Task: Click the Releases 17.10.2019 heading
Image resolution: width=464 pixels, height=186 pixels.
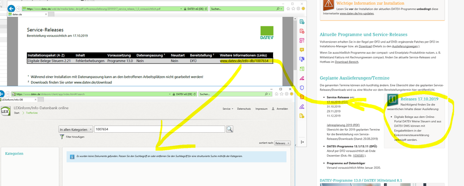Action: (419, 99)
